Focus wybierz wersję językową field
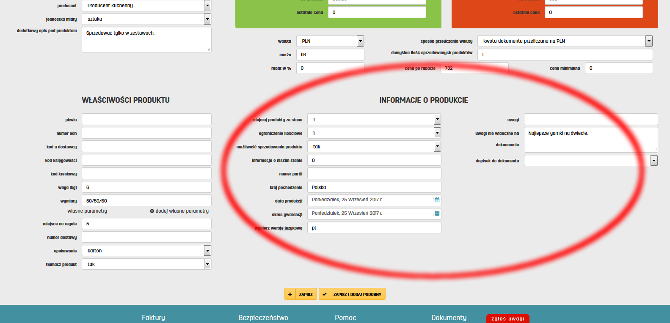Screen dimensions: 670x323 [374, 227]
